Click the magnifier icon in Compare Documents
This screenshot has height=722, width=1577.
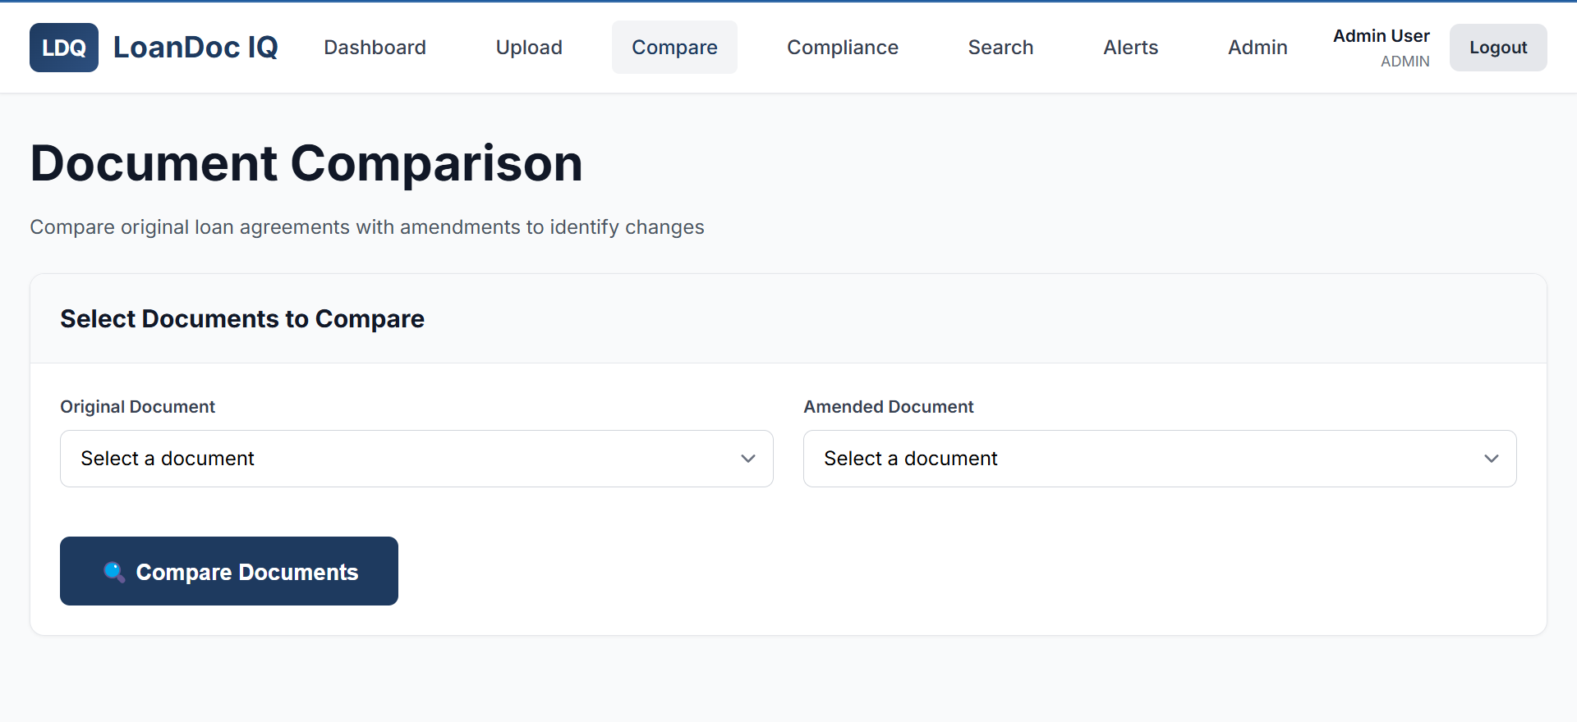[x=114, y=572]
